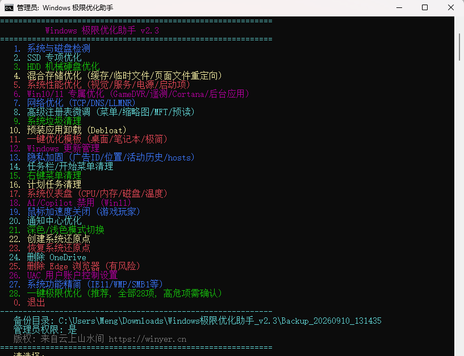The height and width of the screenshot is (356, 464).
Task: Select option 4 混合存储优化
Action: [118, 76]
